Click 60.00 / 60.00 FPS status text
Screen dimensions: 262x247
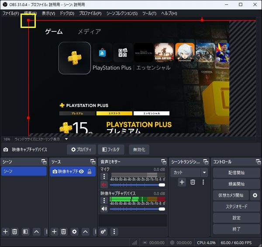tap(236, 243)
